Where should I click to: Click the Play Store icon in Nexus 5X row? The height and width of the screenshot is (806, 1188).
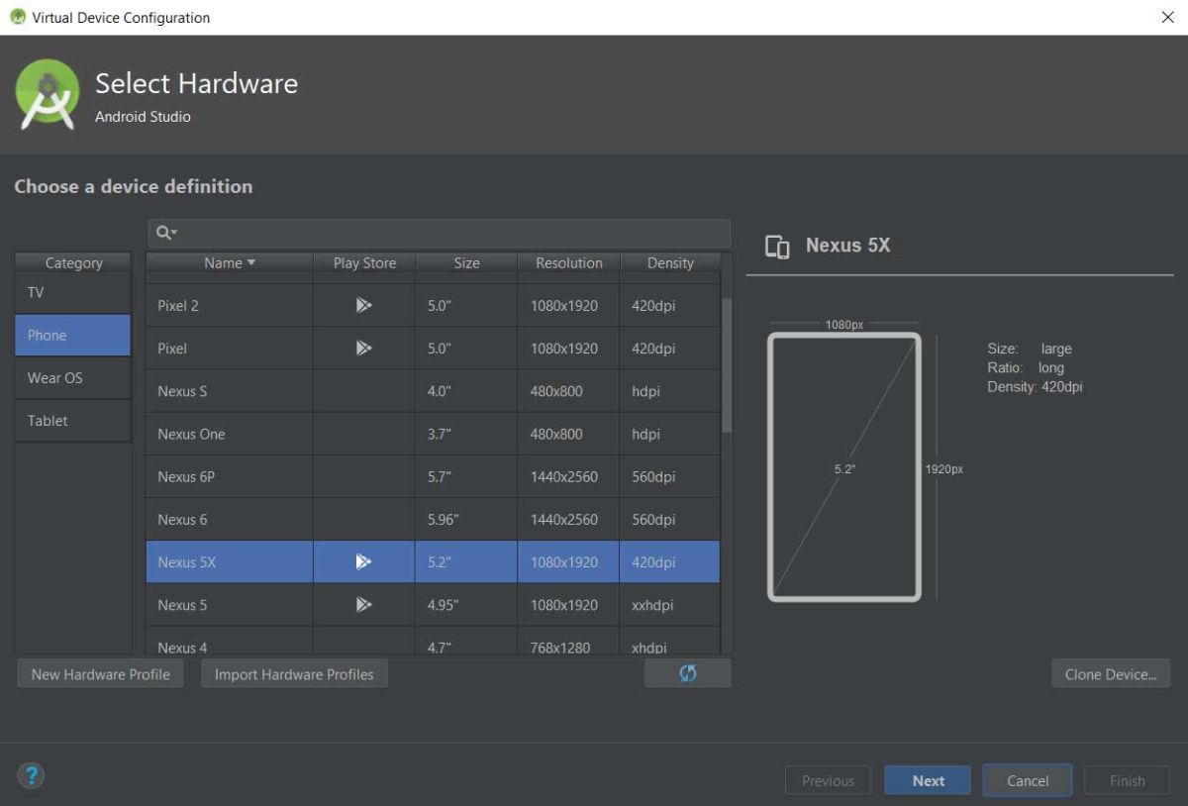click(x=363, y=561)
